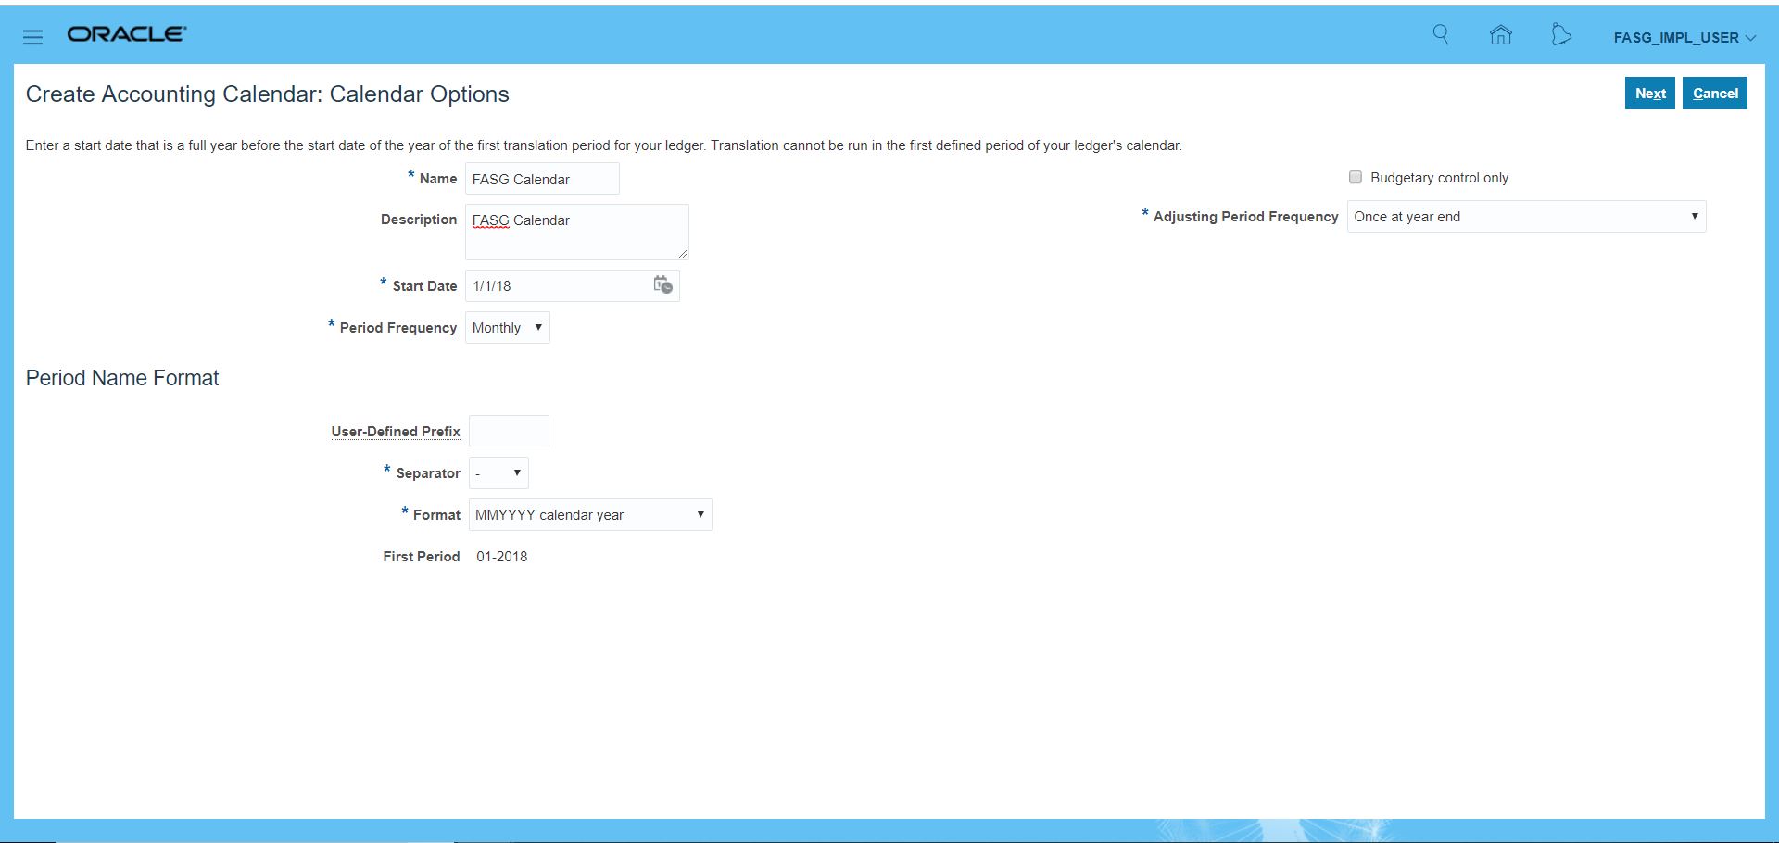Open the search magnifier icon
Screen dimensions: 1779x843
[1441, 35]
